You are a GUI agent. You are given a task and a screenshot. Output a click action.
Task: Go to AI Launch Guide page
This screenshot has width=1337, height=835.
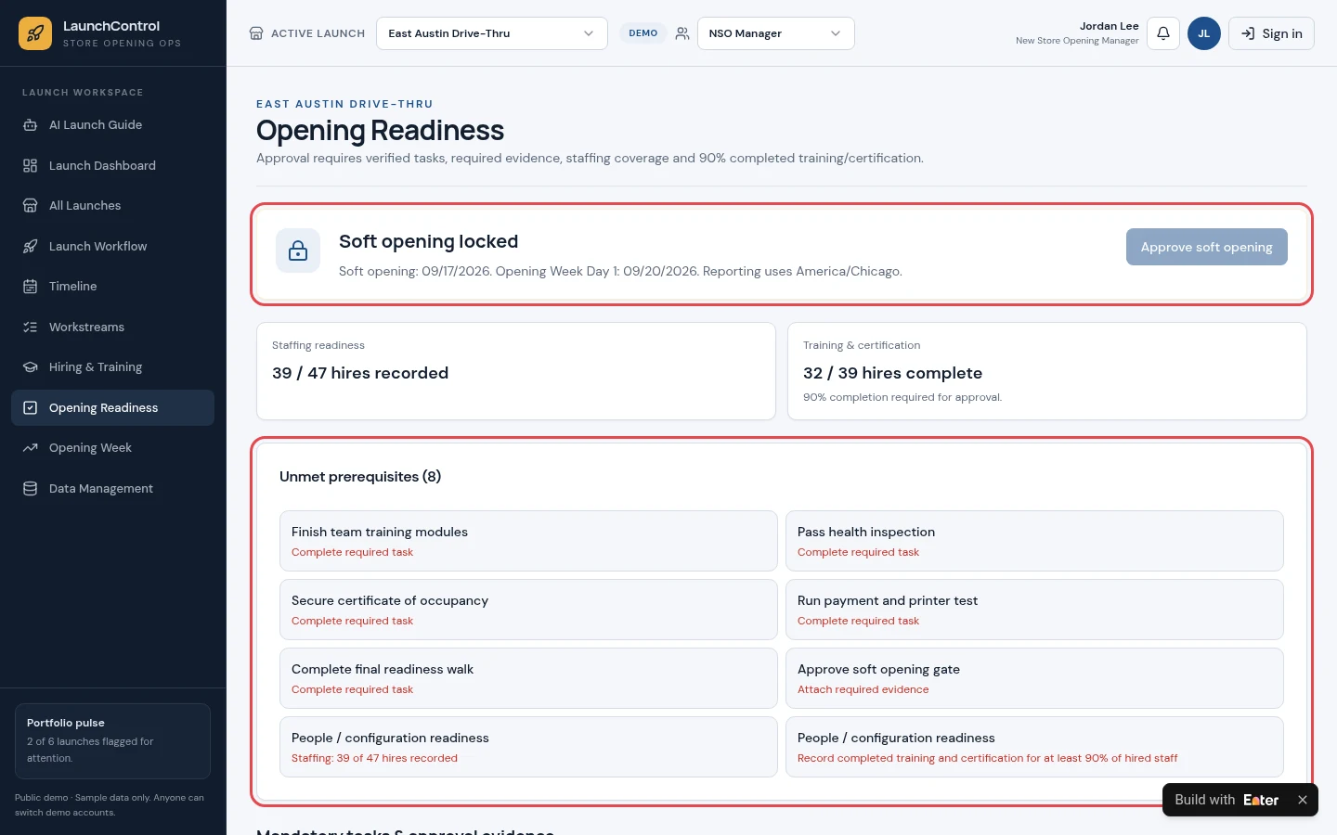point(112,125)
